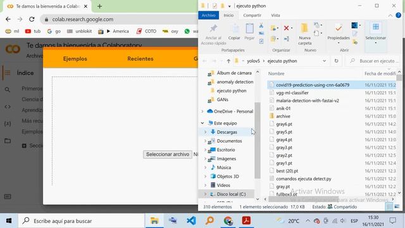Open Colab variables {x} sidebar icon
This screenshot has height=228, width=405.
click(8, 123)
